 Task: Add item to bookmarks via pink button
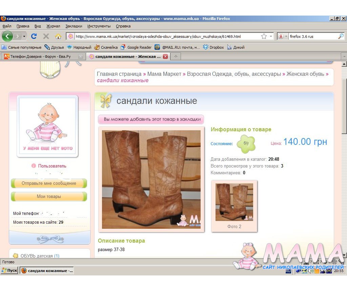(151, 119)
